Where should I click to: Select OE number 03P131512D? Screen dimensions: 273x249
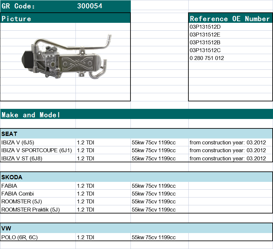[230, 27]
